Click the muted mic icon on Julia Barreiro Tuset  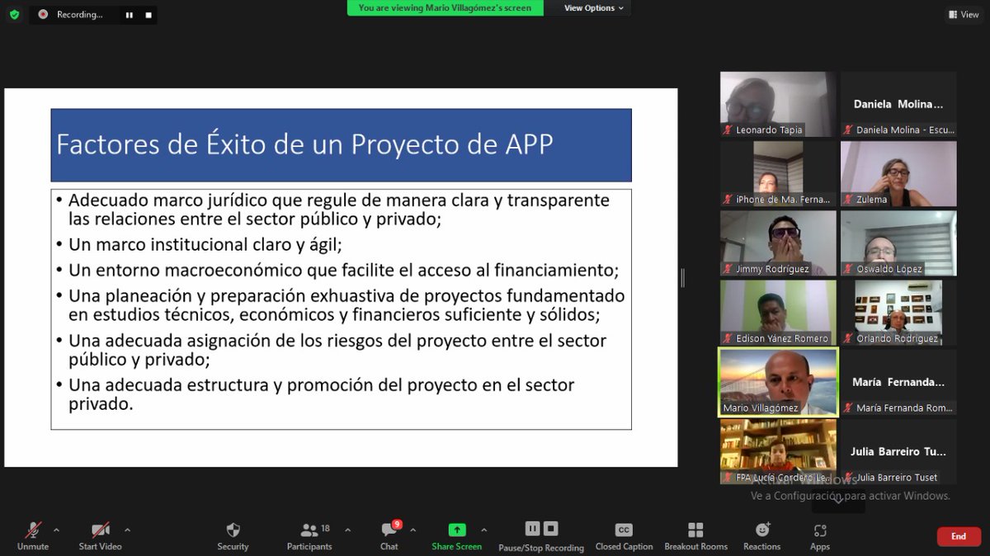click(848, 477)
